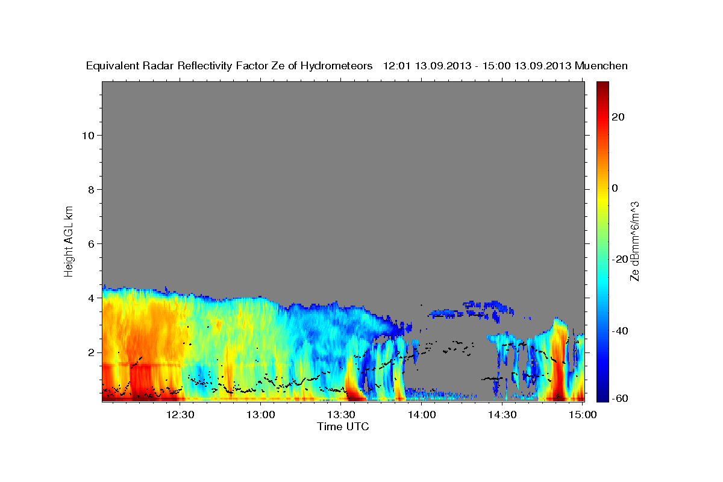Click the '13:00' time tick label
Viewport: 723px width, 482px height.
point(261,415)
